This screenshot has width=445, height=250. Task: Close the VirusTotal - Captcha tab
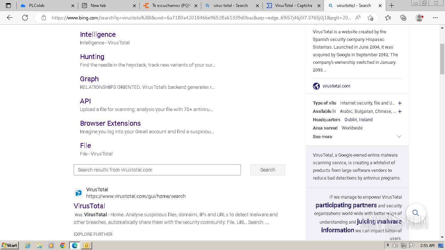pos(319,6)
